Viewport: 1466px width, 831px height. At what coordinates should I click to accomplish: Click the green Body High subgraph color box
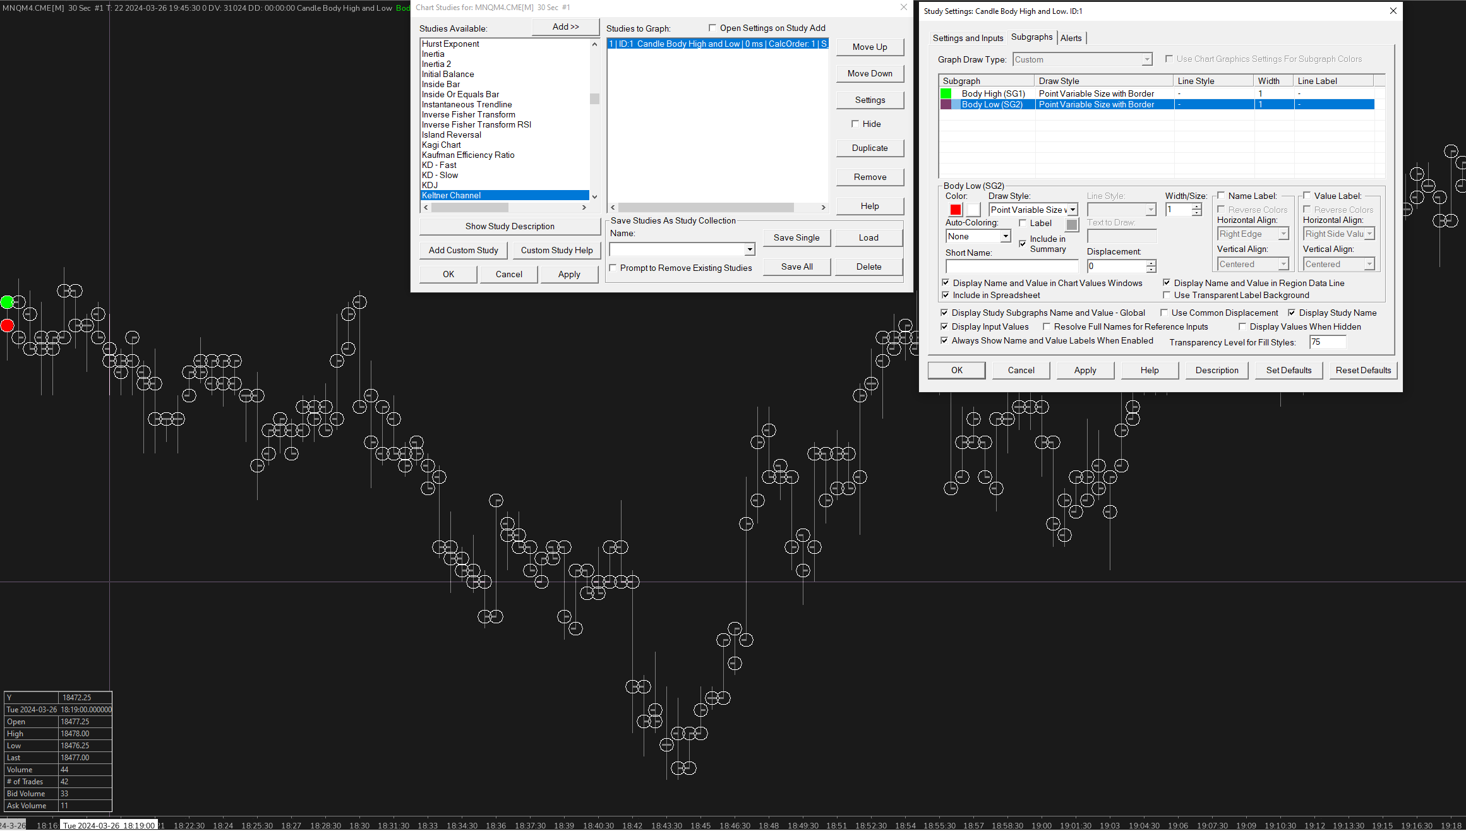[x=946, y=93]
